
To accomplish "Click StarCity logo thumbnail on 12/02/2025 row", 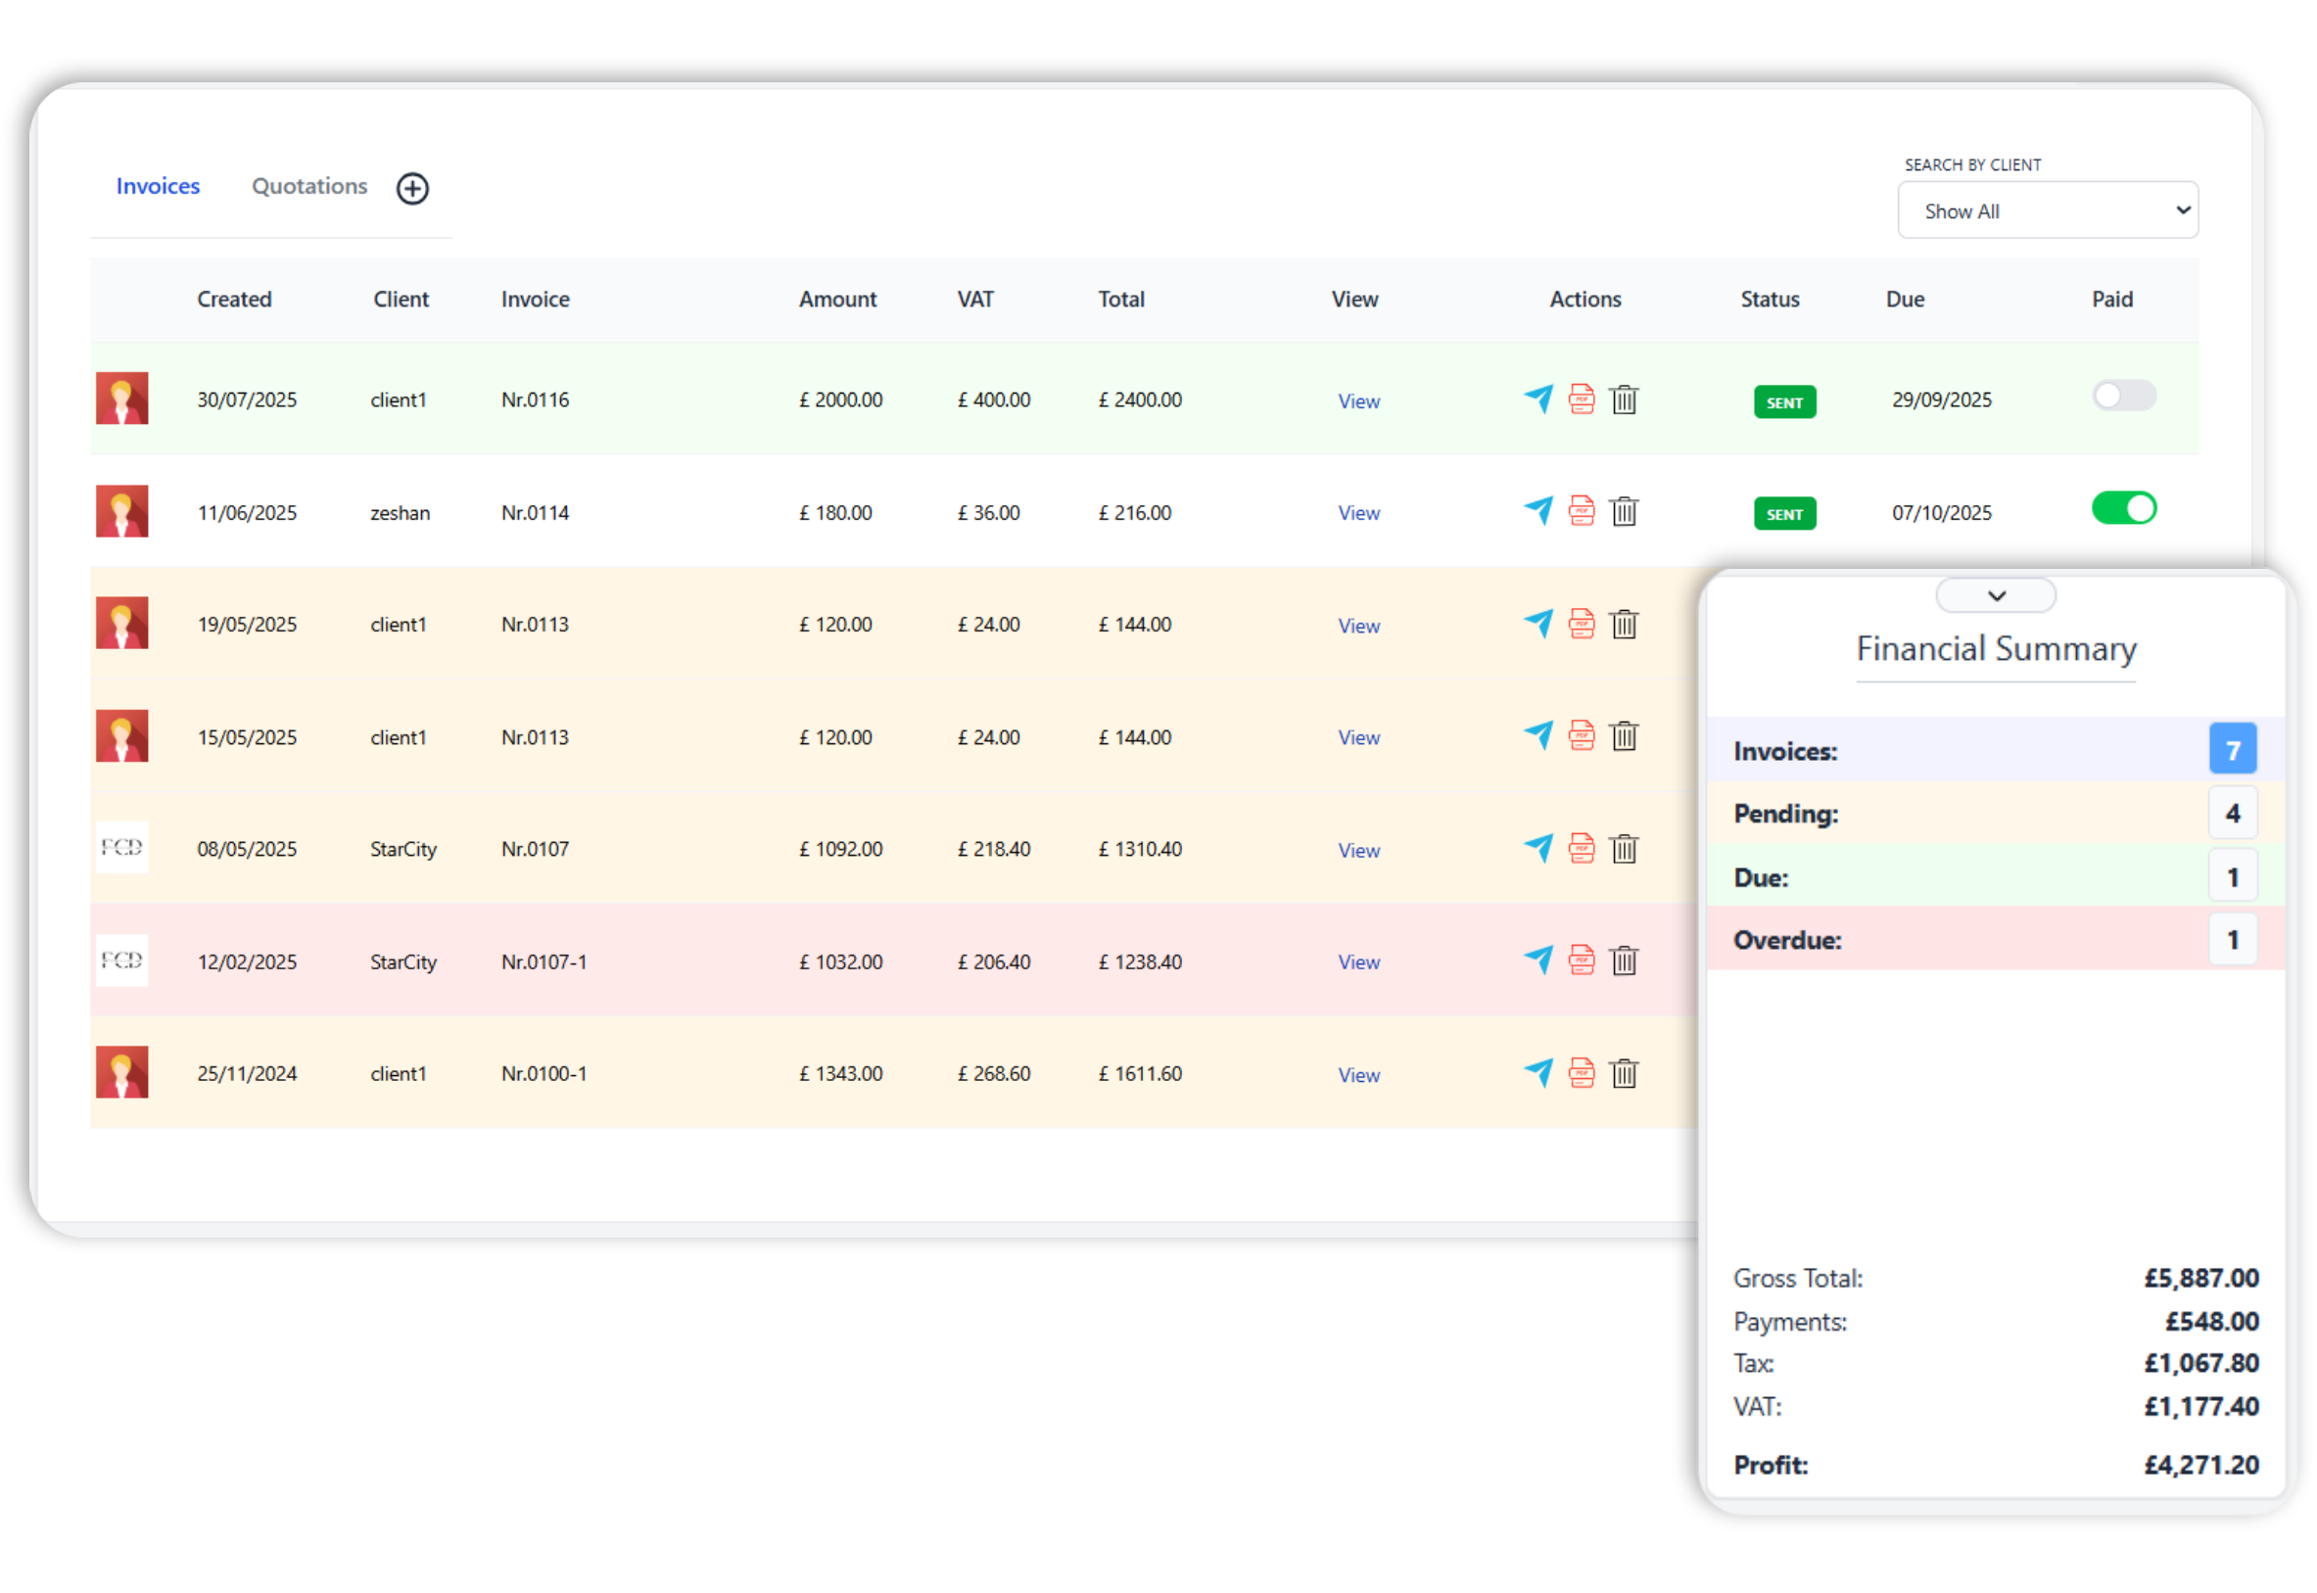I will point(121,960).
